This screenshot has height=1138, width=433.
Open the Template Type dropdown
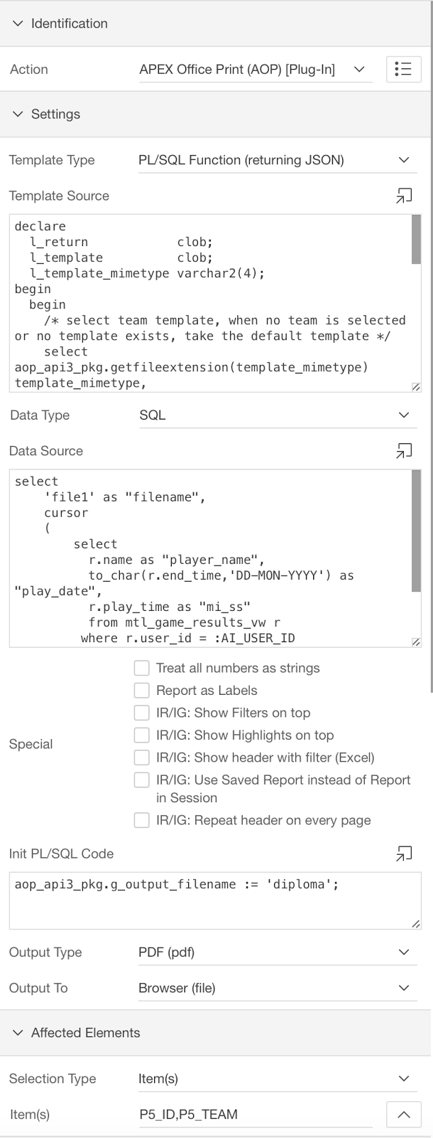(x=277, y=160)
